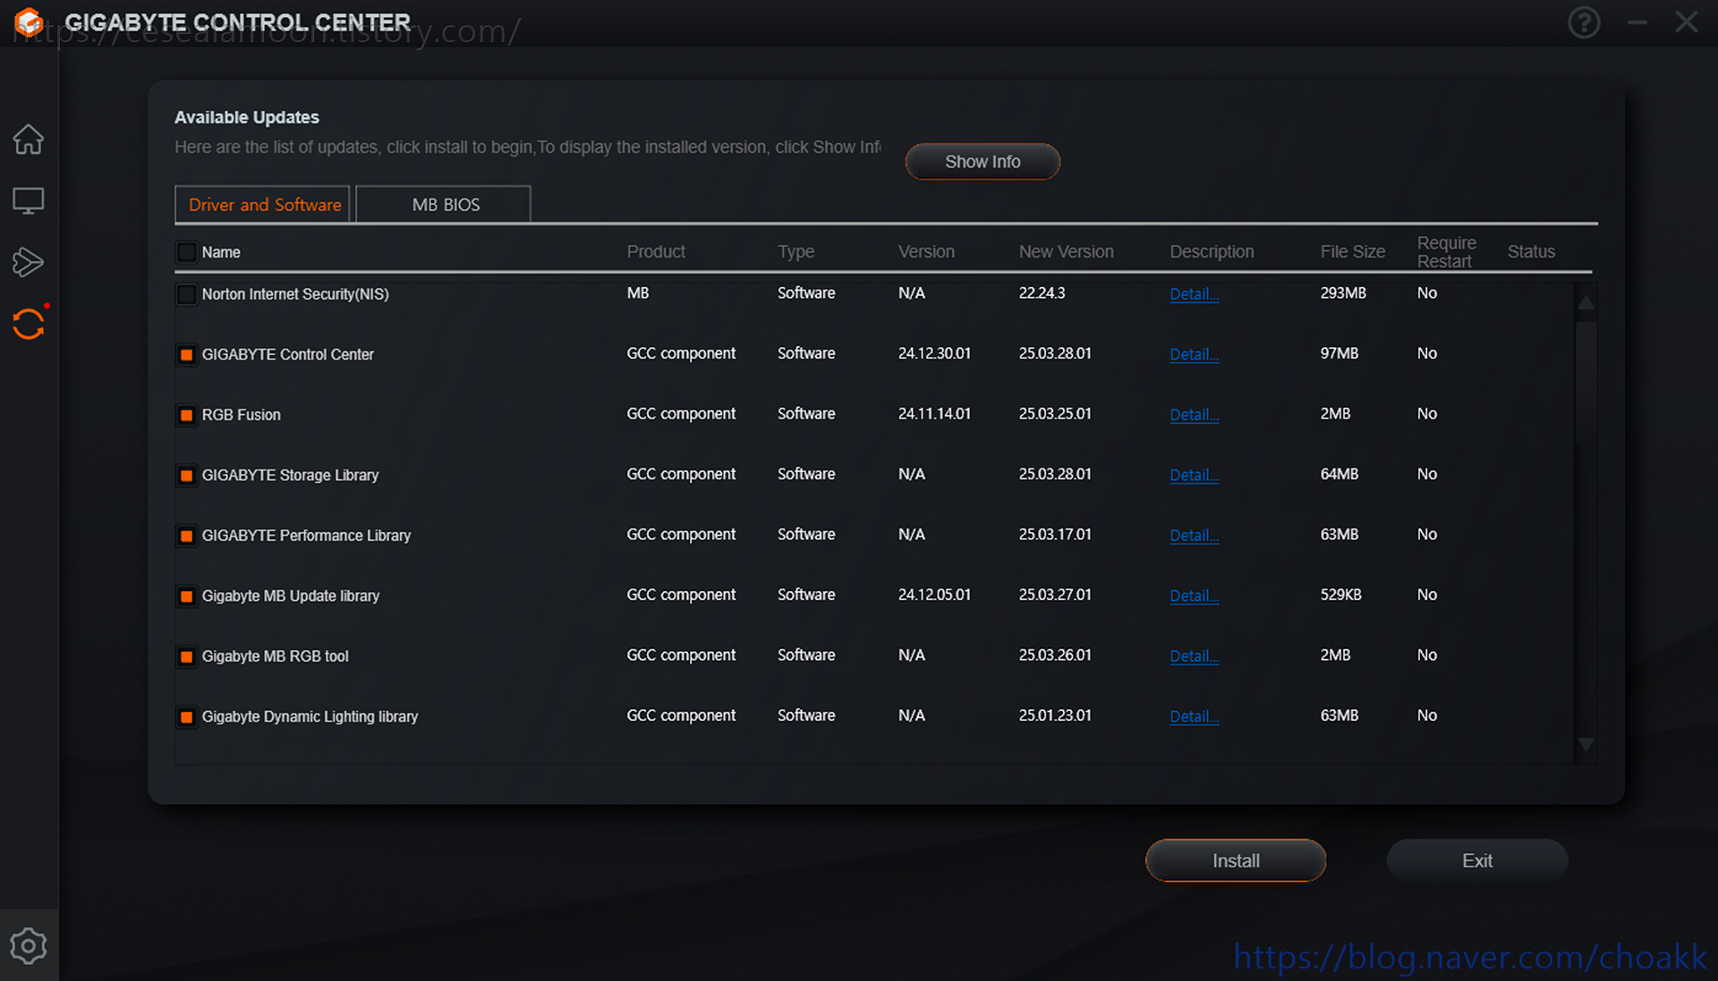1718x981 pixels.
Task: Click the Show Info button
Action: (x=982, y=162)
